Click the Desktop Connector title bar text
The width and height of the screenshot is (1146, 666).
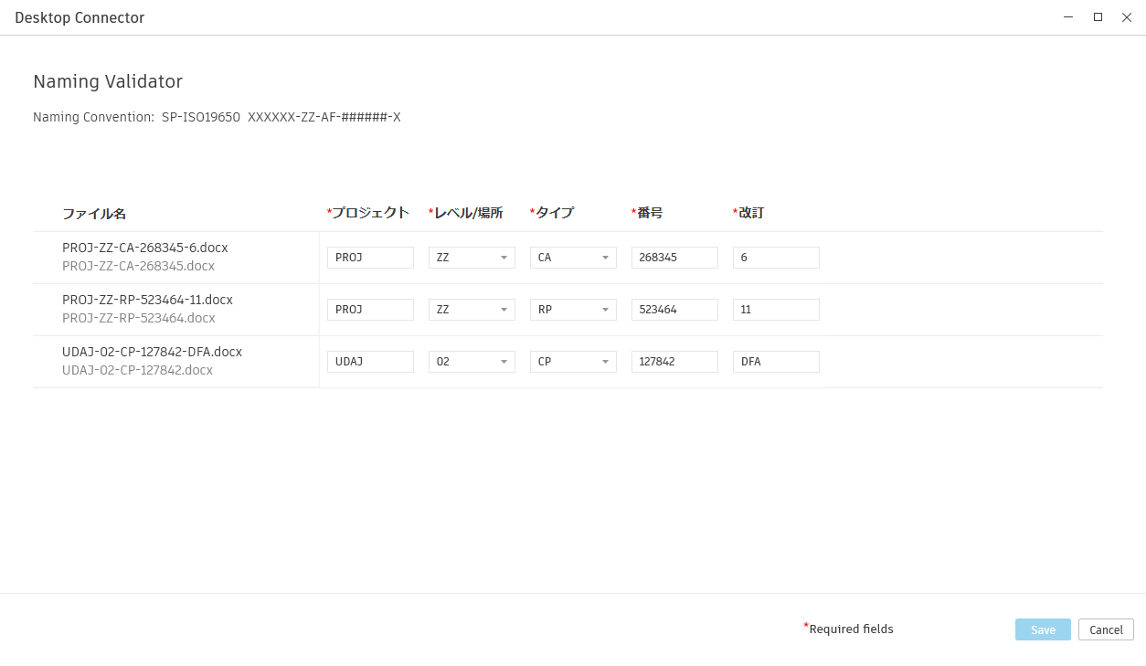(x=81, y=17)
